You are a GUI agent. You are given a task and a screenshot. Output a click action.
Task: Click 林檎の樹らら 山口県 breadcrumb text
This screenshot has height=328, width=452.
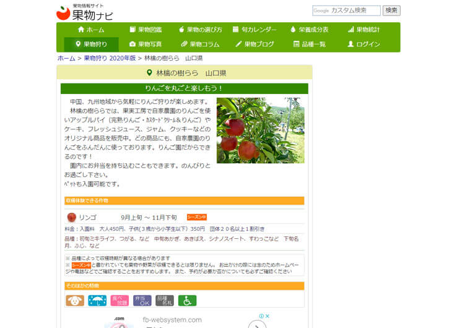point(173,58)
